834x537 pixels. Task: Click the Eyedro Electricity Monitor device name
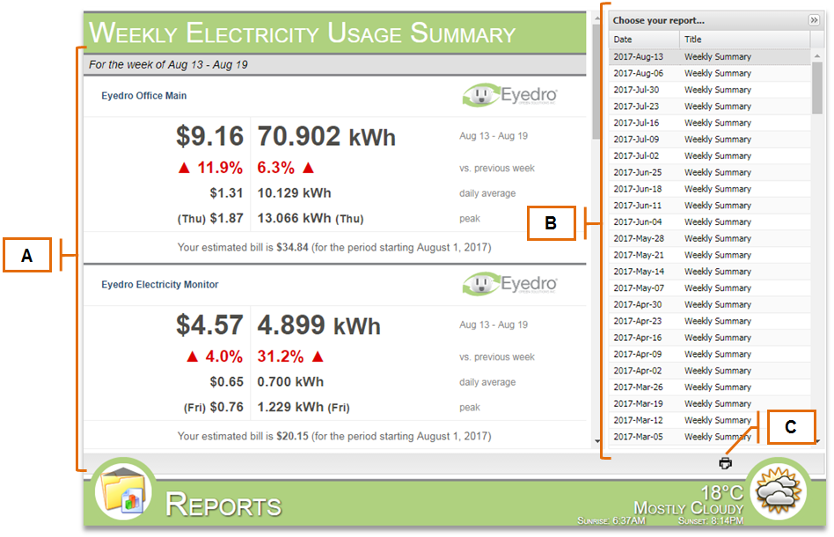click(159, 284)
